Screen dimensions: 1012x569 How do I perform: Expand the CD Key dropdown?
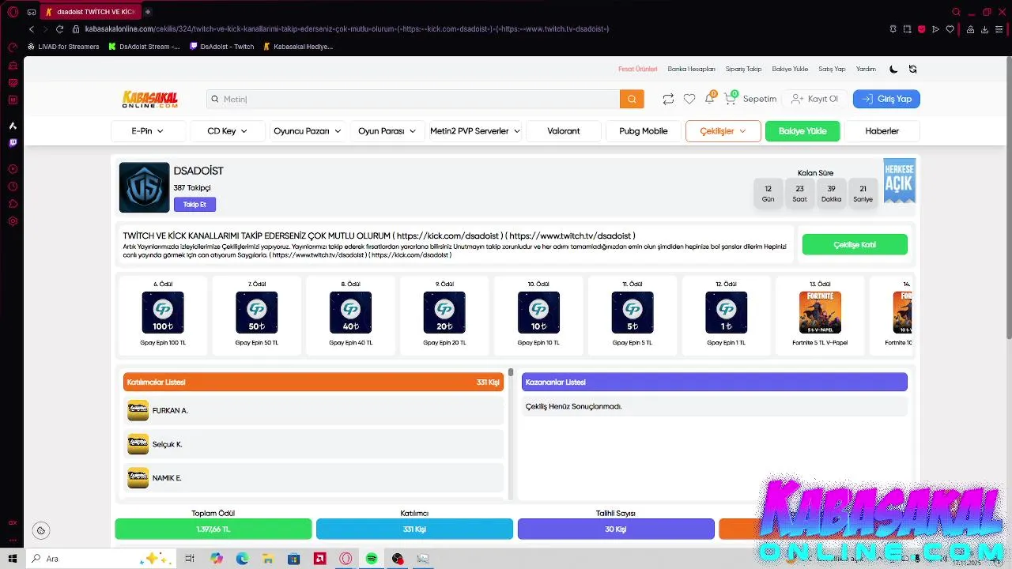tap(228, 131)
